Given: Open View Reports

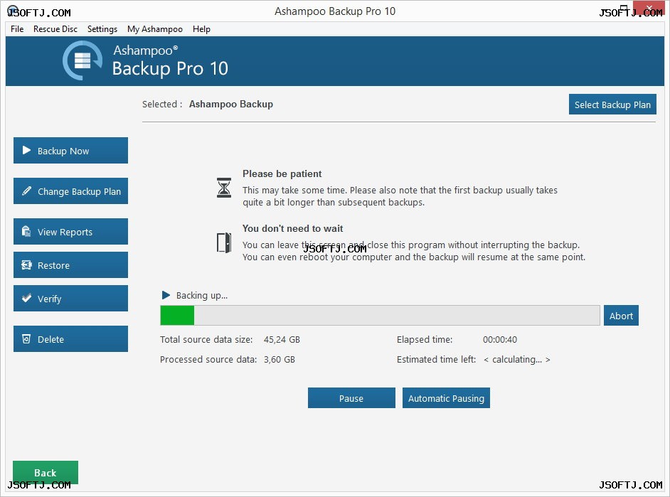Looking at the screenshot, I should 70,231.
